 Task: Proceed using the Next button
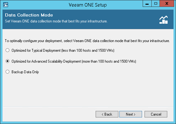pos(131,114)
